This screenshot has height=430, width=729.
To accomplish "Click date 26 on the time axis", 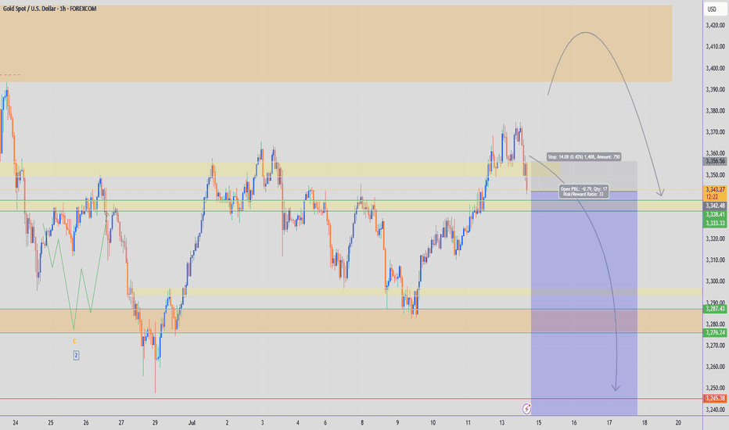I will click(x=86, y=422).
